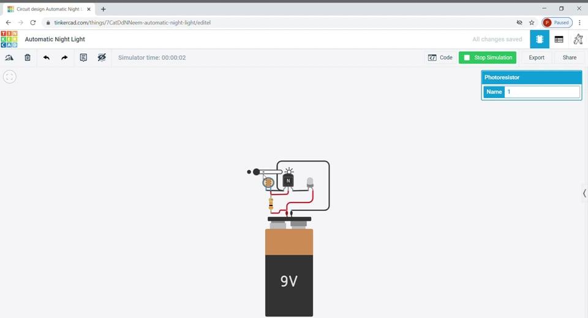
Task: Zoom to fit the circuit
Action: pyautogui.click(x=10, y=77)
